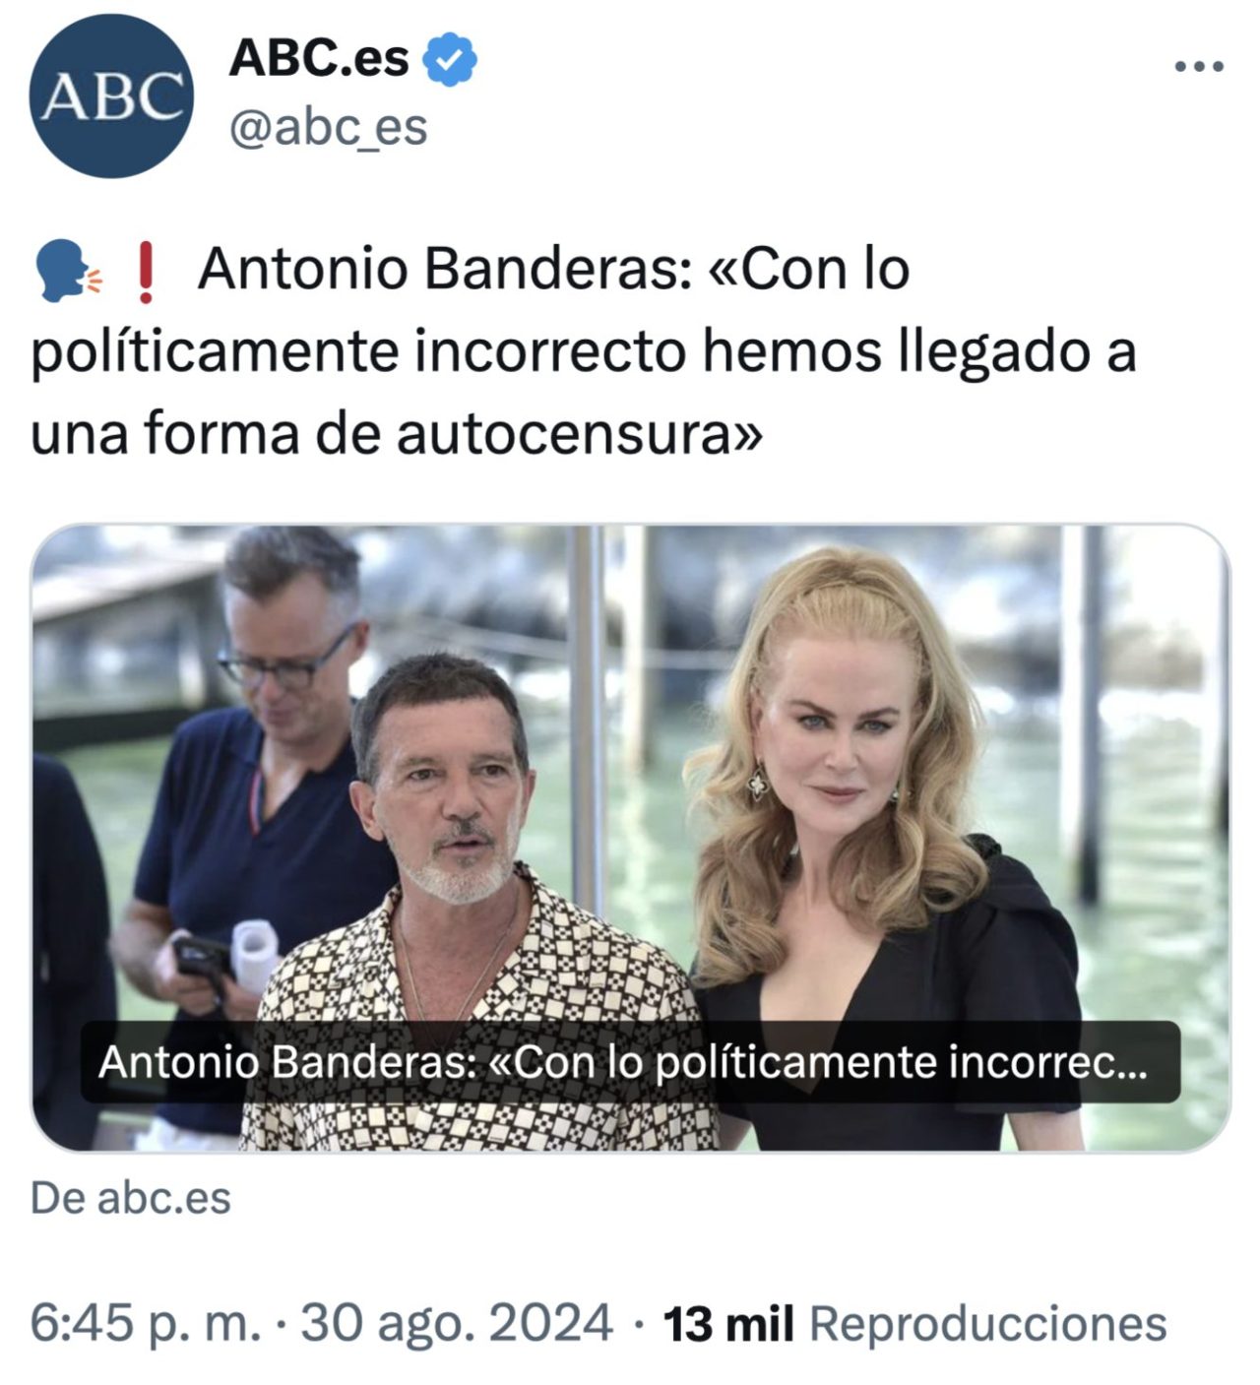Open the @abc_es handle link
This screenshot has height=1385, width=1260.
329,127
